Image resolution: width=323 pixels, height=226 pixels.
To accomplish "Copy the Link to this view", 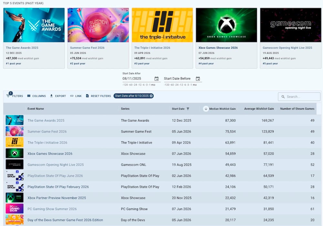I will (x=76, y=96).
